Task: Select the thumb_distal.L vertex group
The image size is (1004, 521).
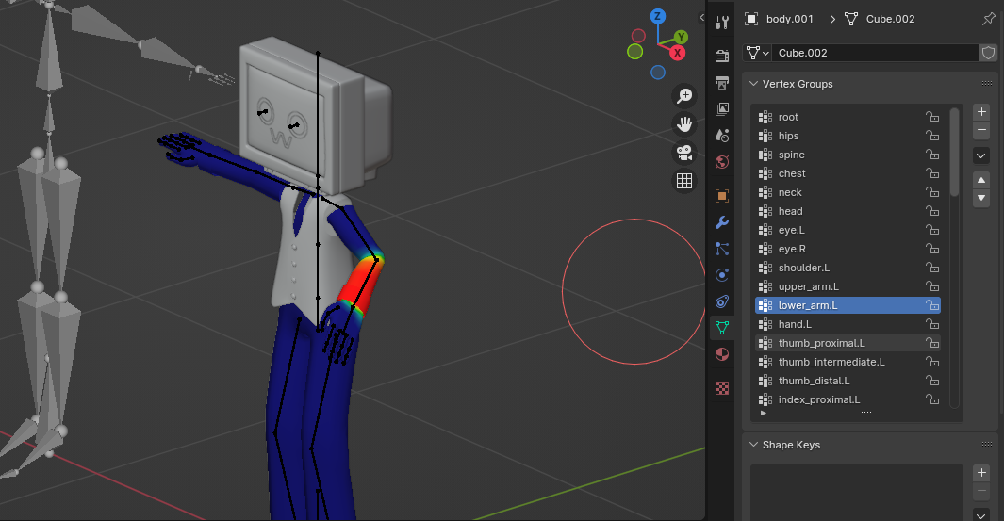Action: [x=848, y=381]
